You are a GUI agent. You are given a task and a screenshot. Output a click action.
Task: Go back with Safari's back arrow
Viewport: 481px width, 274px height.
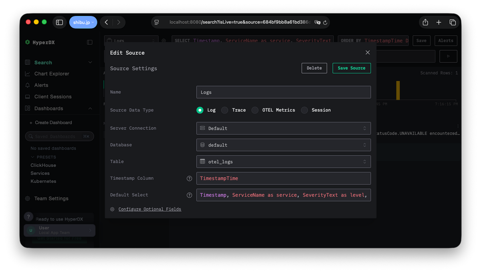coord(106,22)
